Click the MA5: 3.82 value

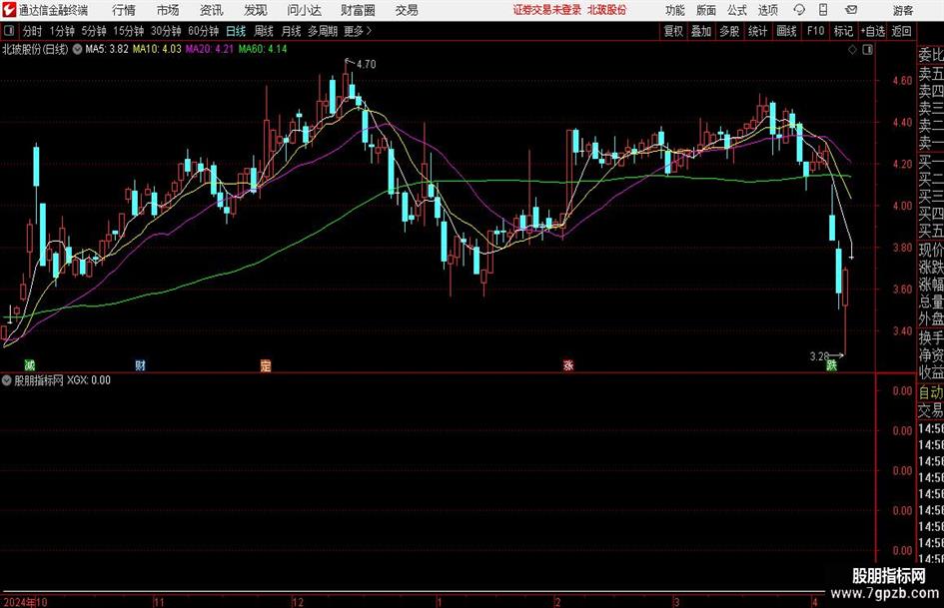point(107,49)
